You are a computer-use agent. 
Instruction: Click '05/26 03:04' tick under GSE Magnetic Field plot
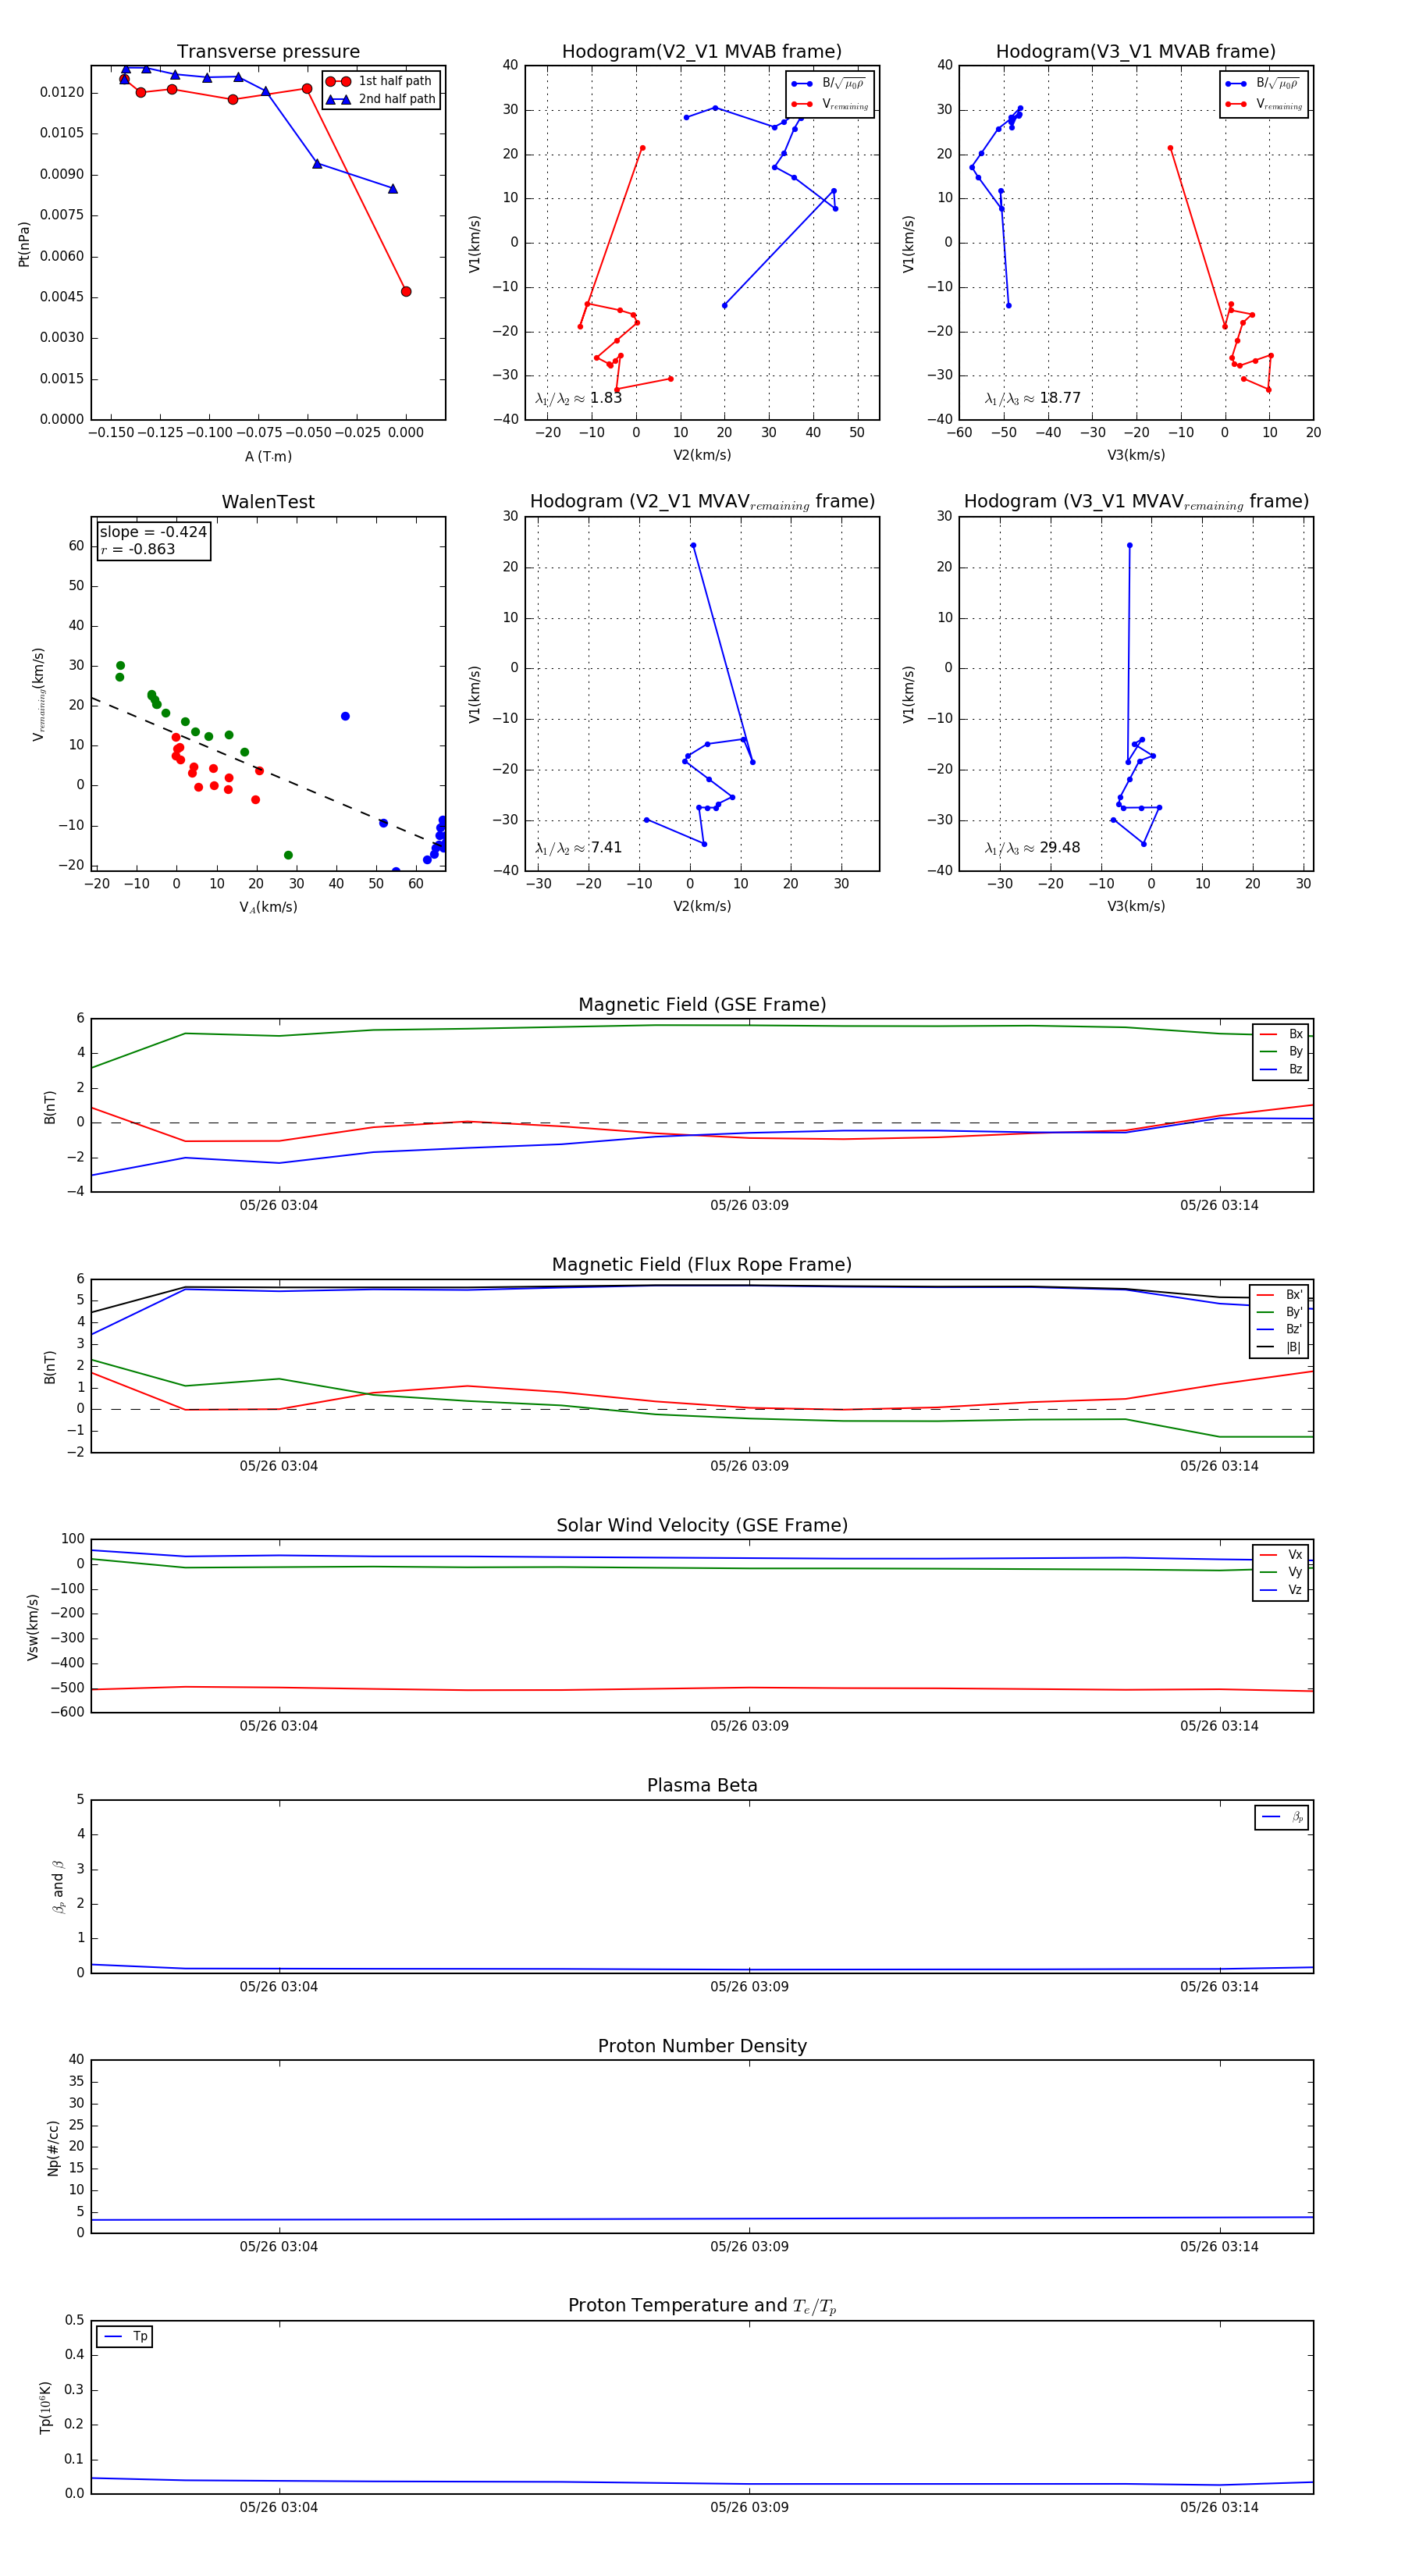(279, 1206)
